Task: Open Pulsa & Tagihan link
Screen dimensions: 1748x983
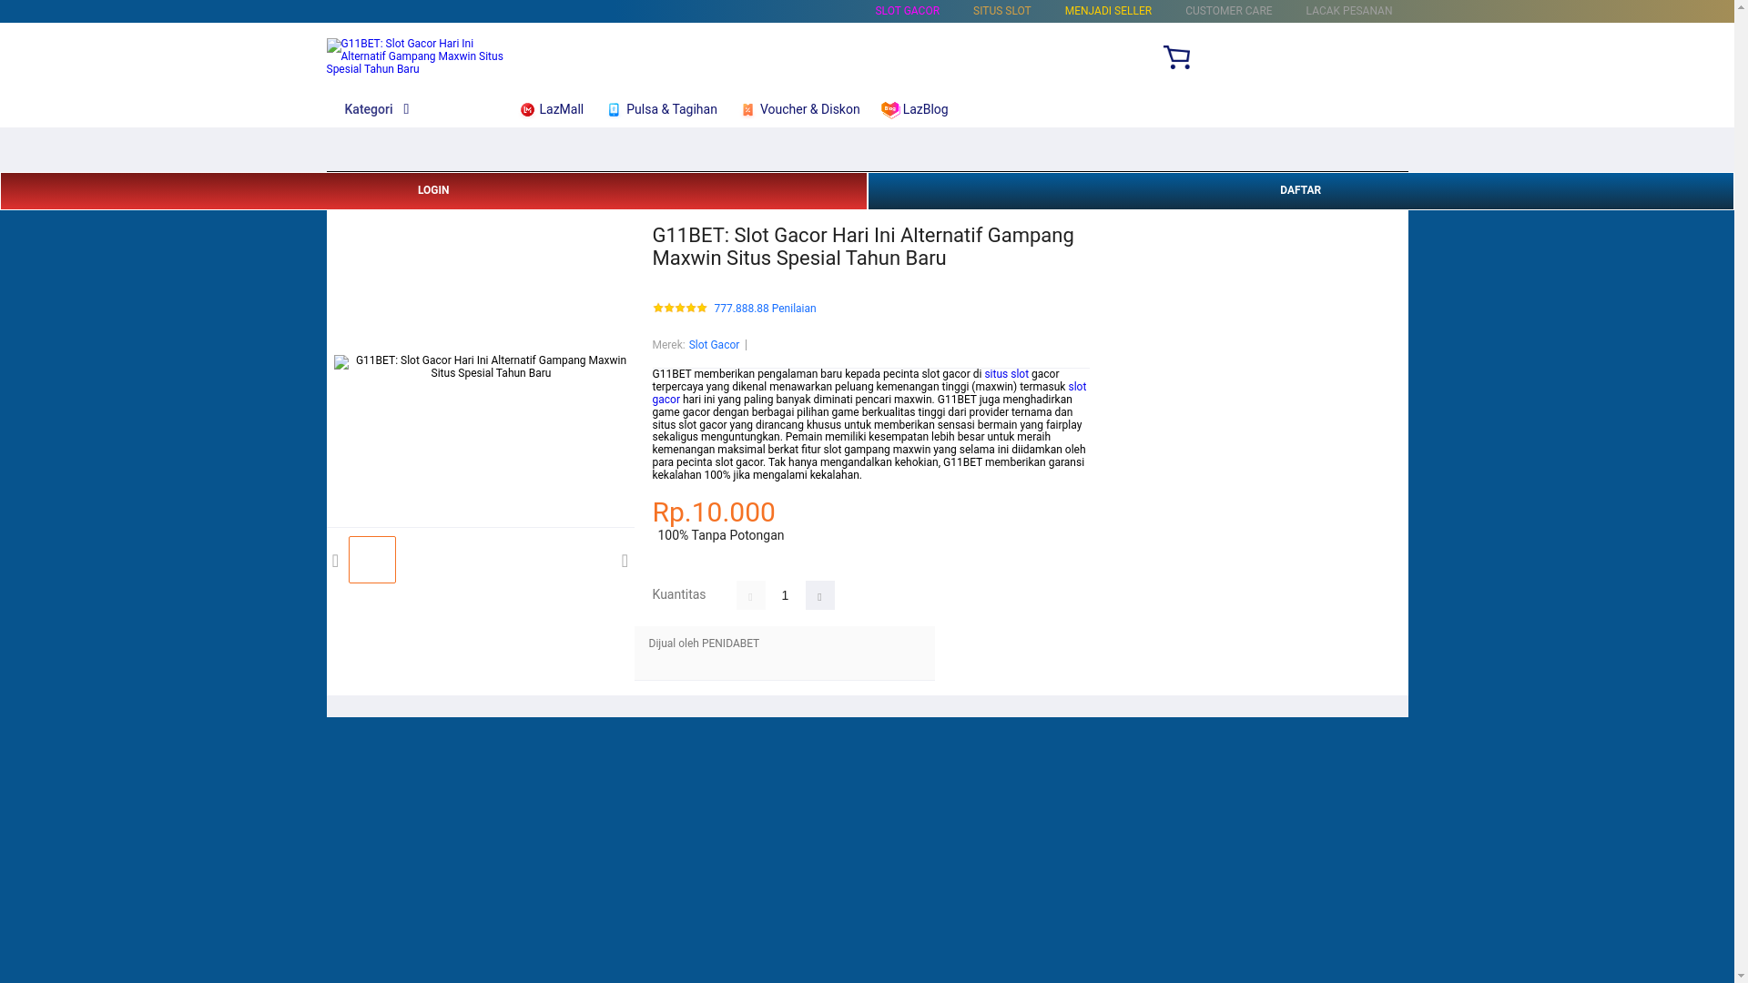Action: (x=671, y=109)
